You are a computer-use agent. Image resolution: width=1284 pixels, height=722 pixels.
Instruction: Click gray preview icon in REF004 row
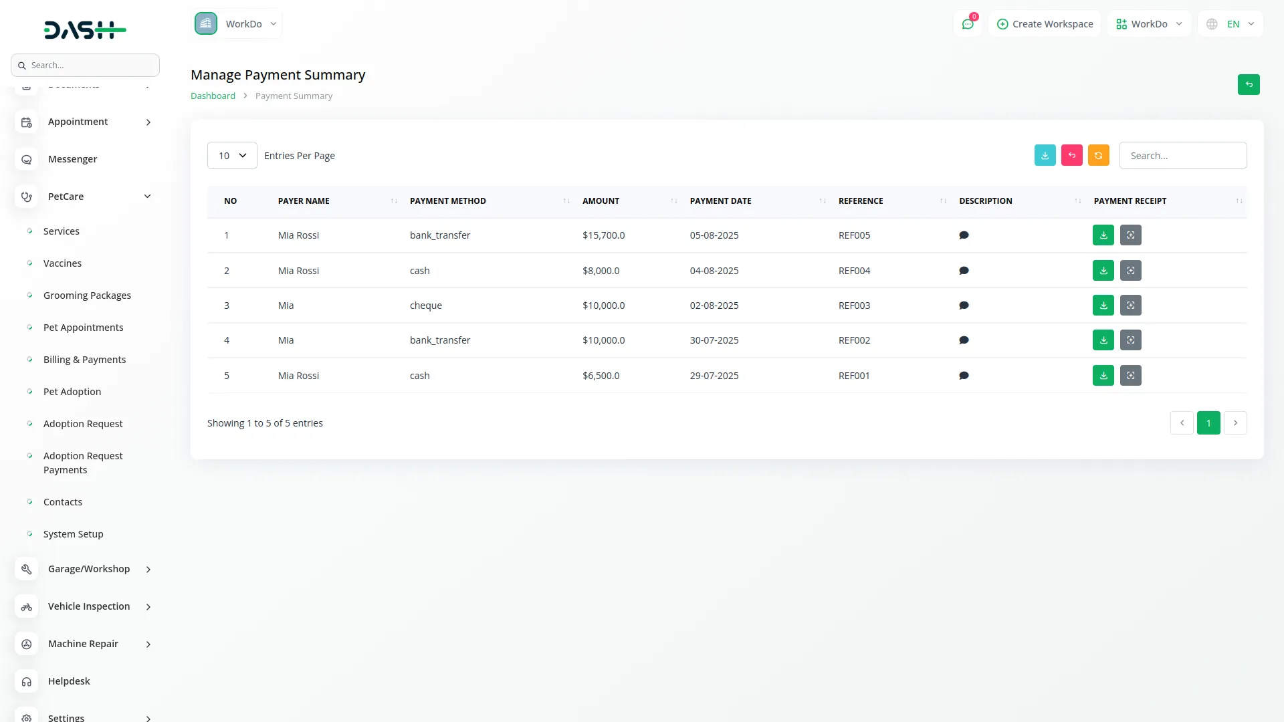[x=1130, y=271]
